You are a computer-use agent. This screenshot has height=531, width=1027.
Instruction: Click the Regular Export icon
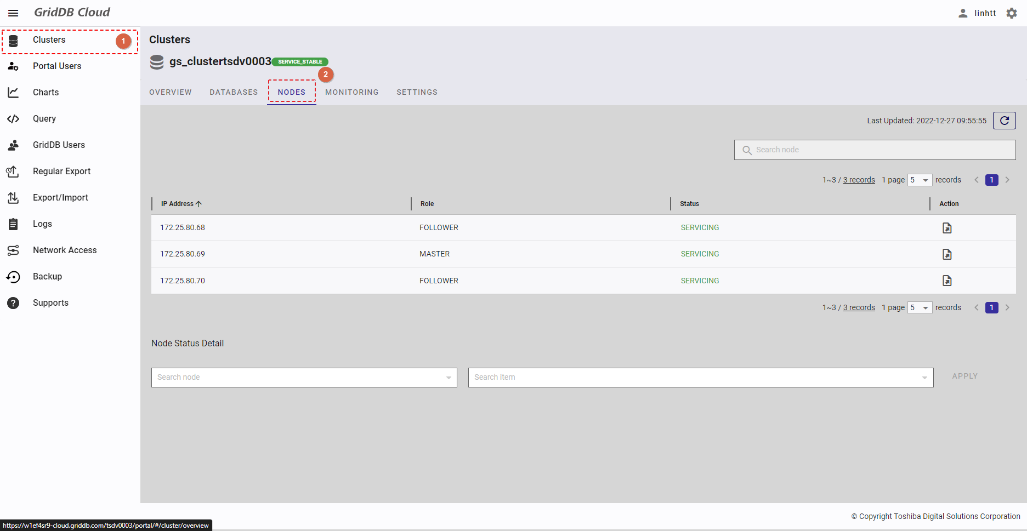coord(13,172)
